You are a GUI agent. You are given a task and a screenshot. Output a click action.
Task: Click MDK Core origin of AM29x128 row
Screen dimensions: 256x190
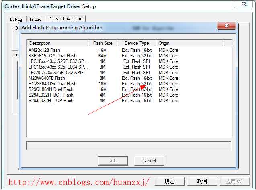(168, 50)
